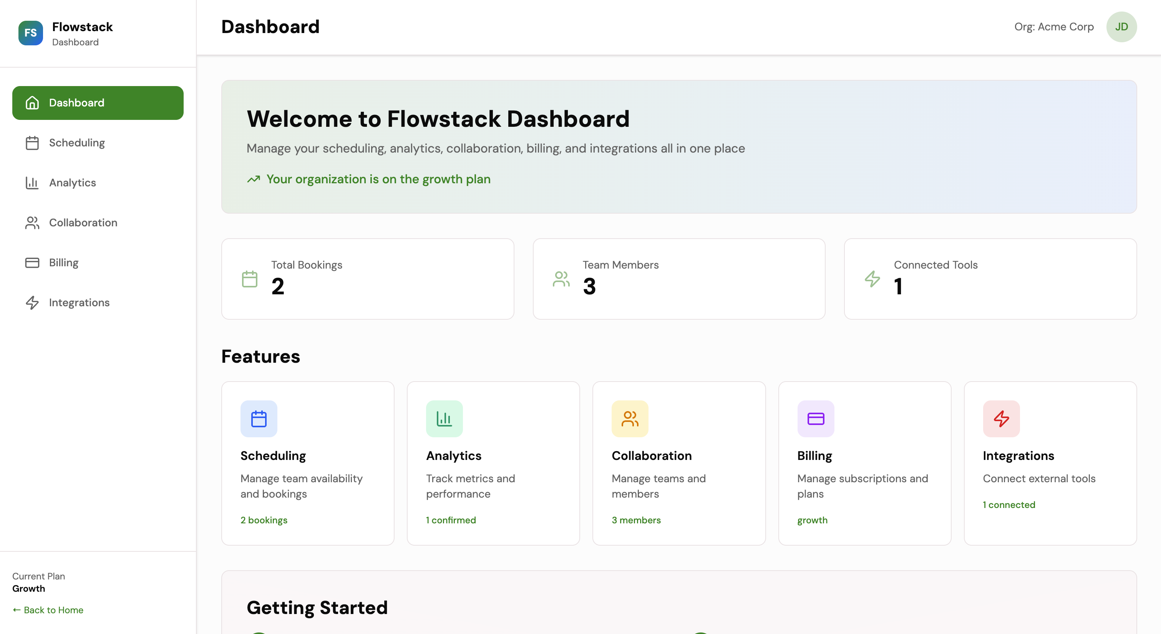Open the Billing feature card title
Viewport: 1161px width, 634px height.
pos(815,456)
